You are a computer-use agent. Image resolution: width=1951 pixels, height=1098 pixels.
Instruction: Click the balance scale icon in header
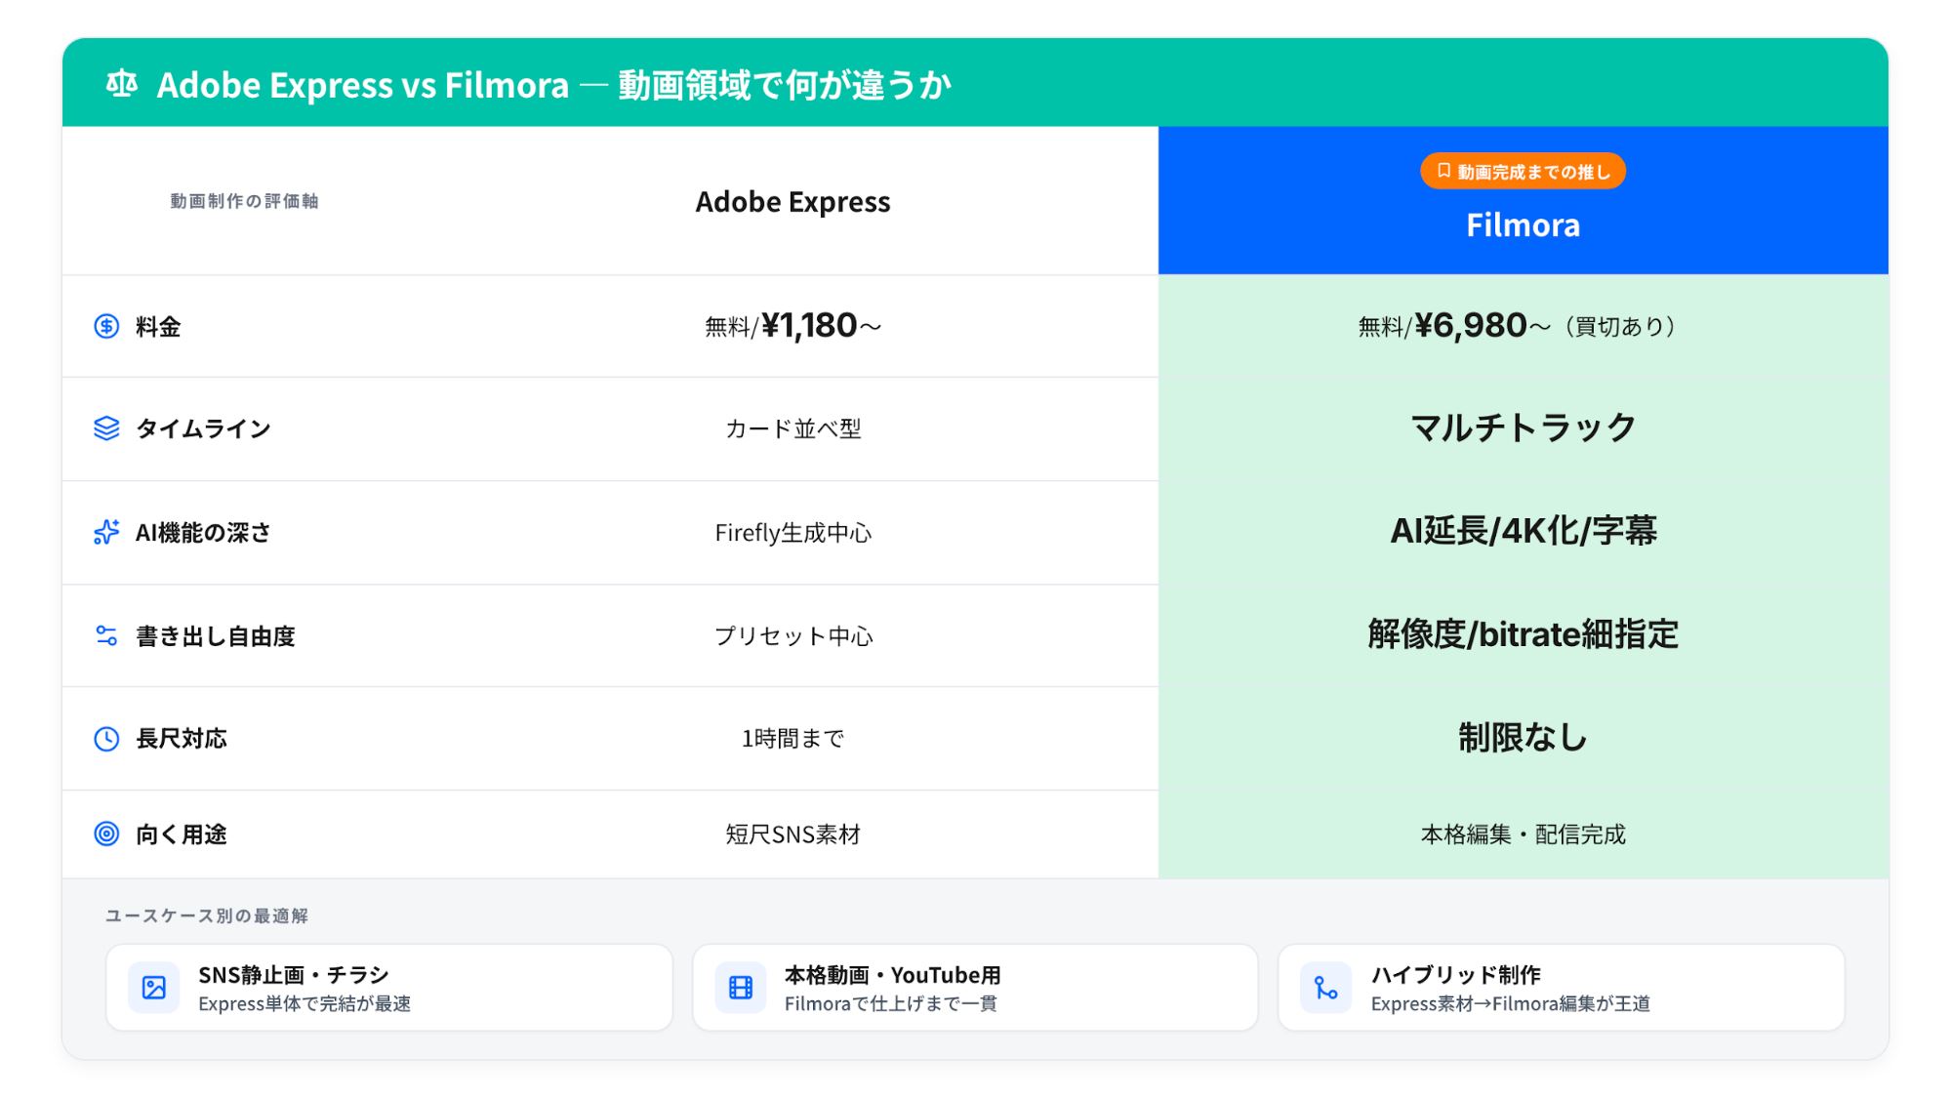[122, 84]
